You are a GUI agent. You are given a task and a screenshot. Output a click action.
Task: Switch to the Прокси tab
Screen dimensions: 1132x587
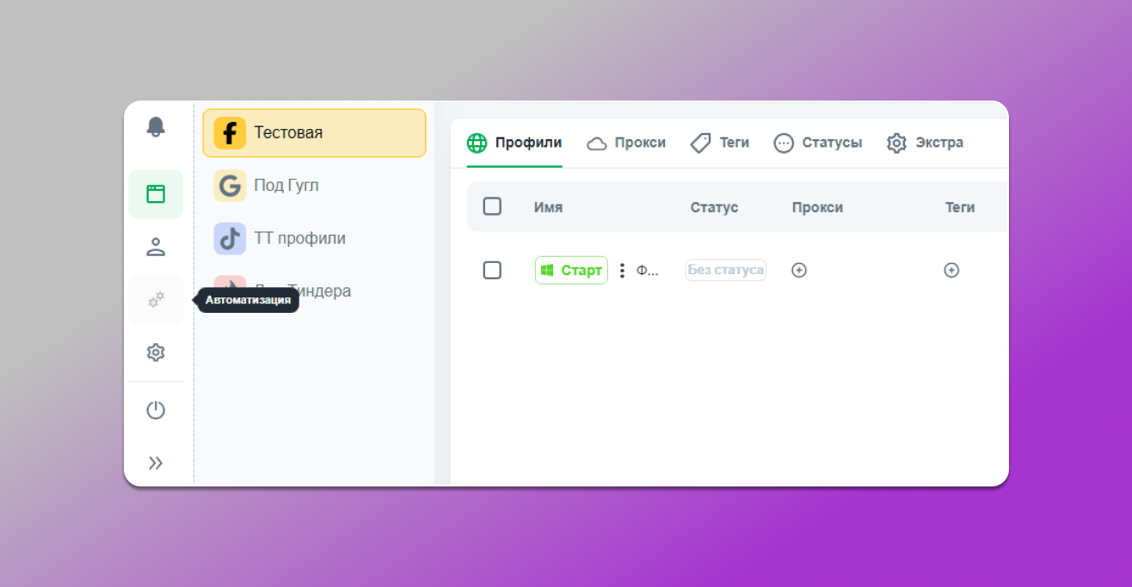627,143
